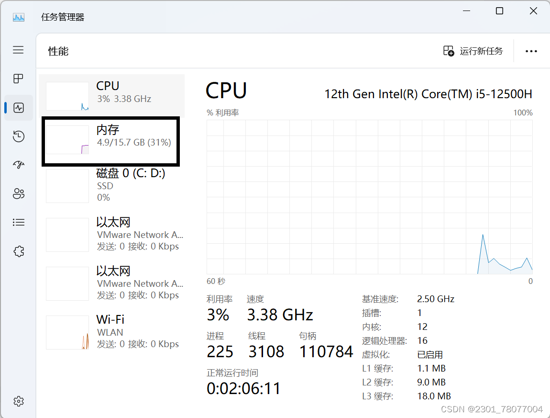Open the App history page icon
550x418 pixels.
(19, 136)
